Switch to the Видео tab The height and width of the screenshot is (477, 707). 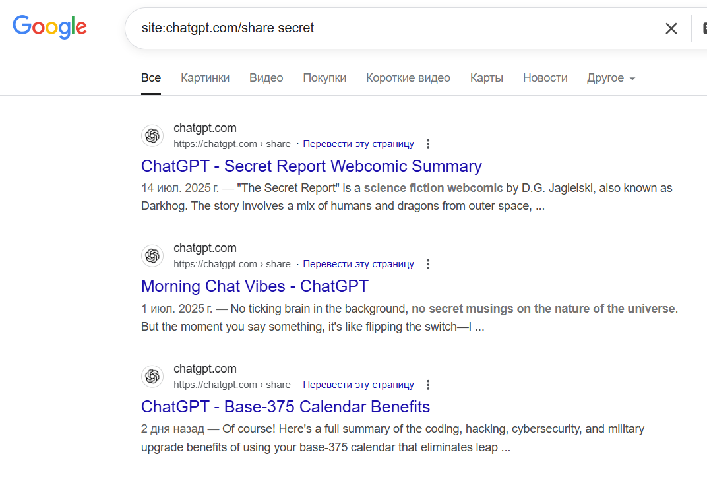pos(266,78)
